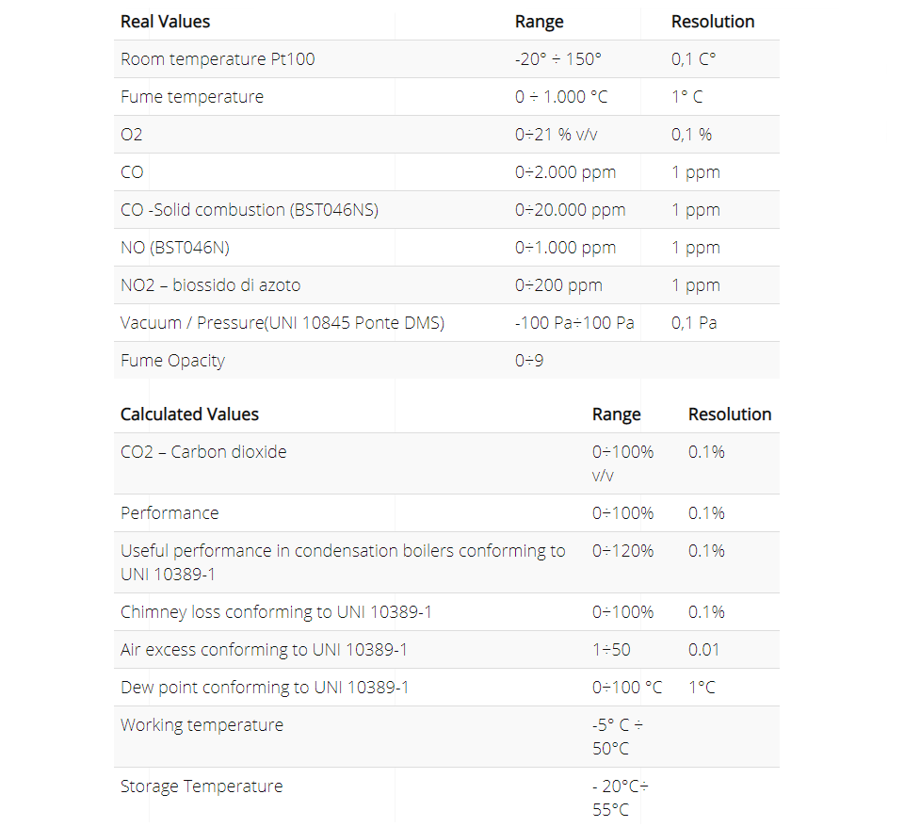Select the O2 range value 0÷21 % v/v

coord(556,135)
